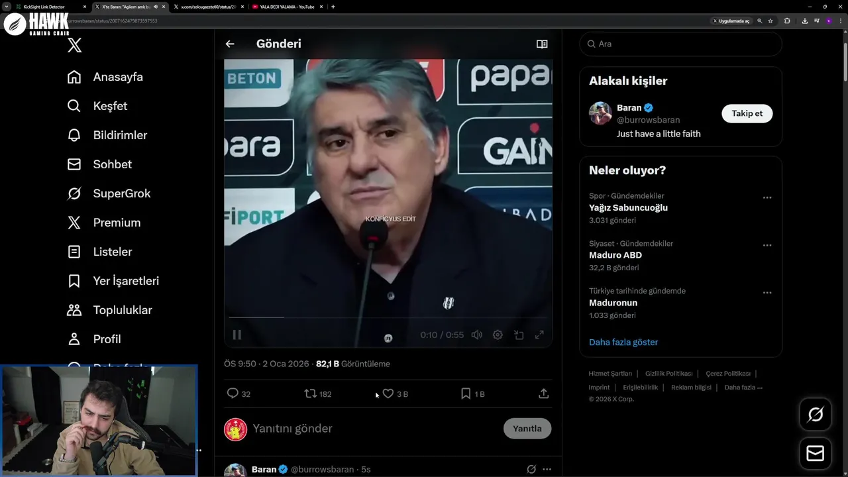Image resolution: width=848 pixels, height=477 pixels.
Task: Open SuperGrok from sidebar
Action: coord(109,193)
